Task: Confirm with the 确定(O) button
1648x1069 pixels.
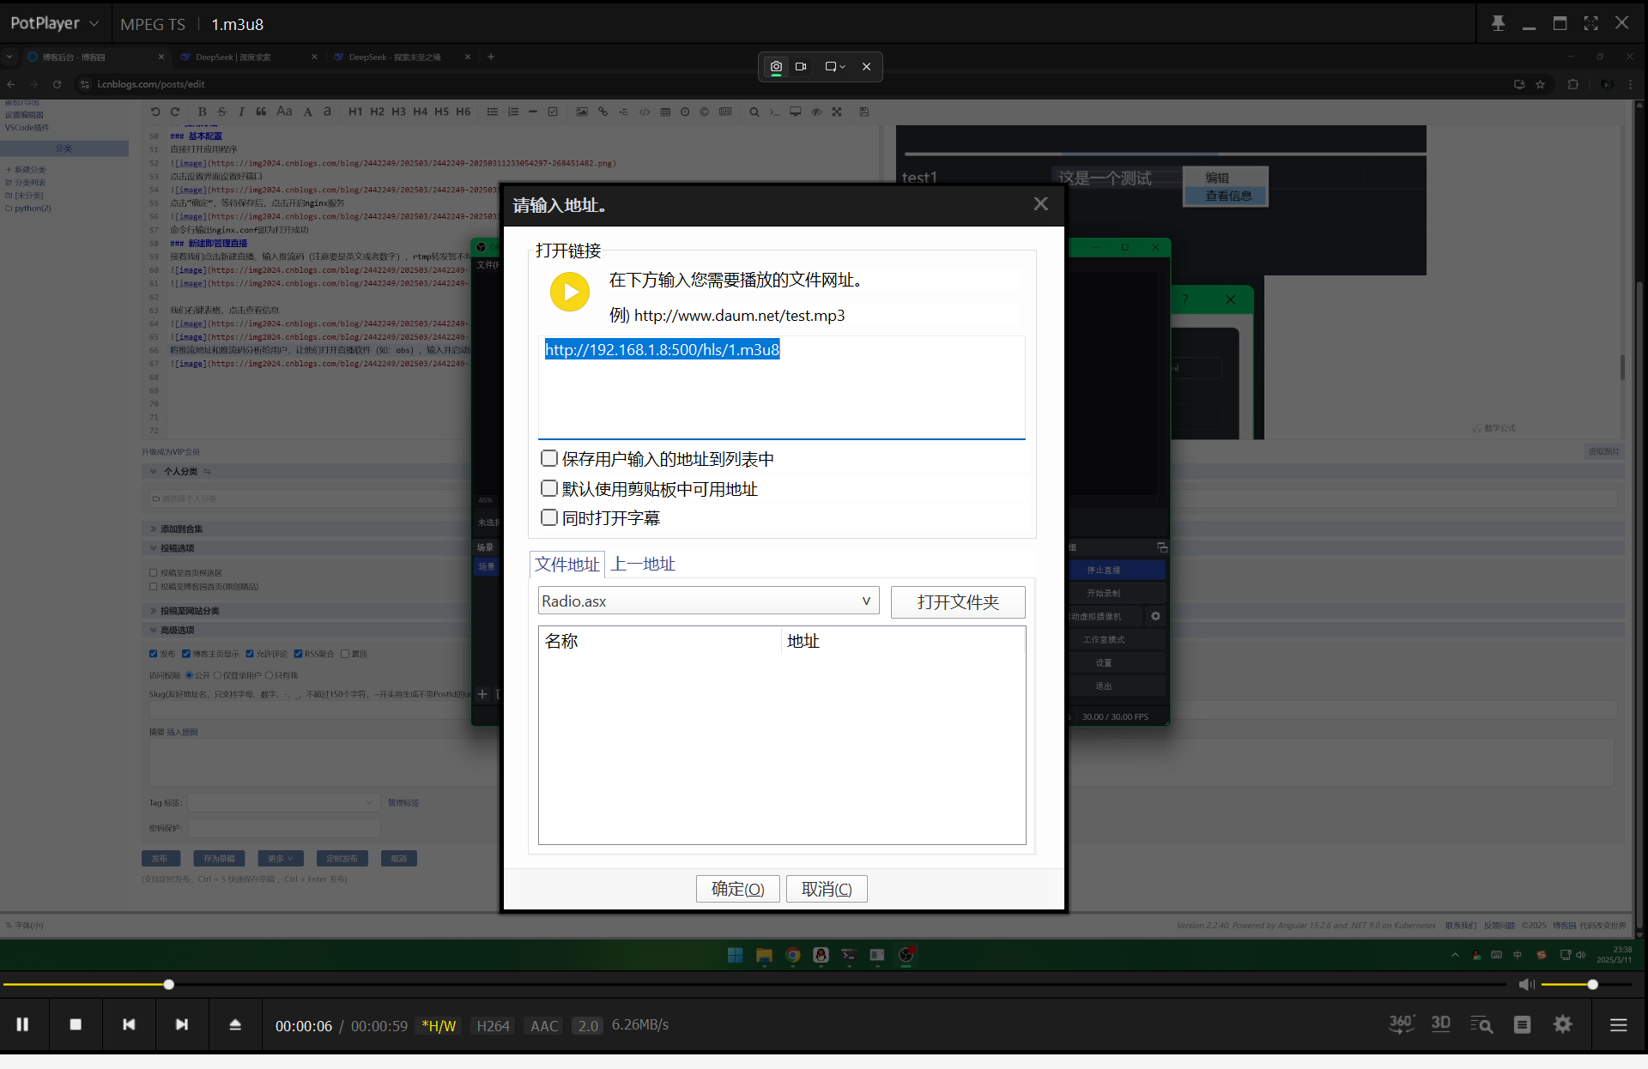Action: coord(737,889)
